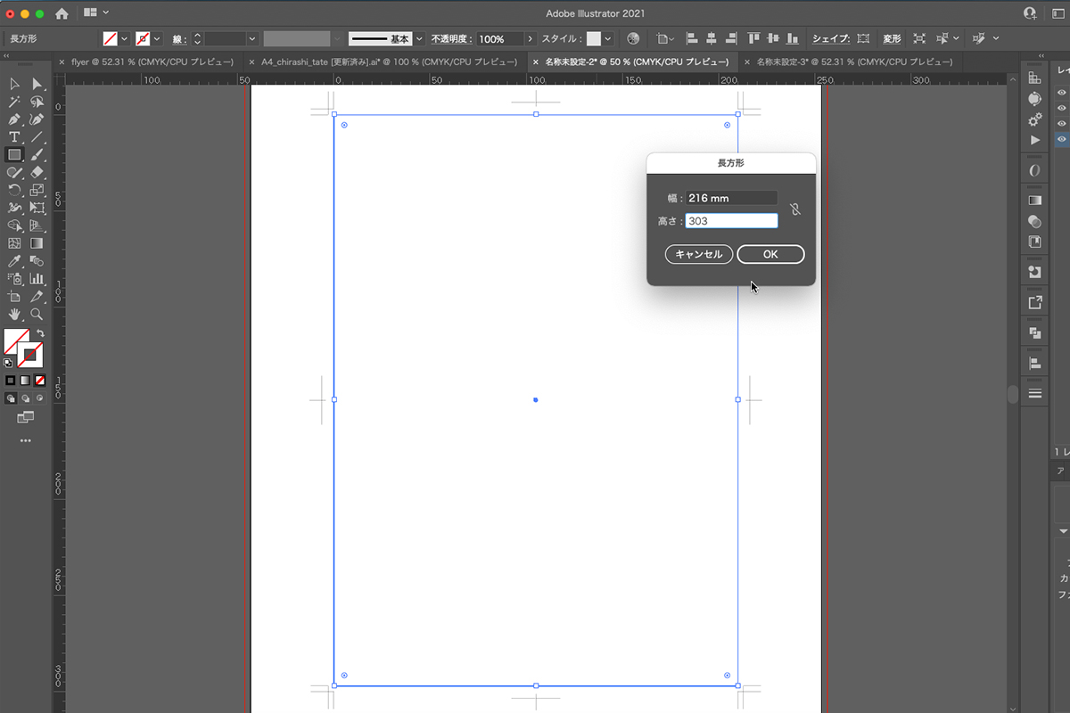
Task: Toggle constrain width and height proportions
Action: pos(795,210)
